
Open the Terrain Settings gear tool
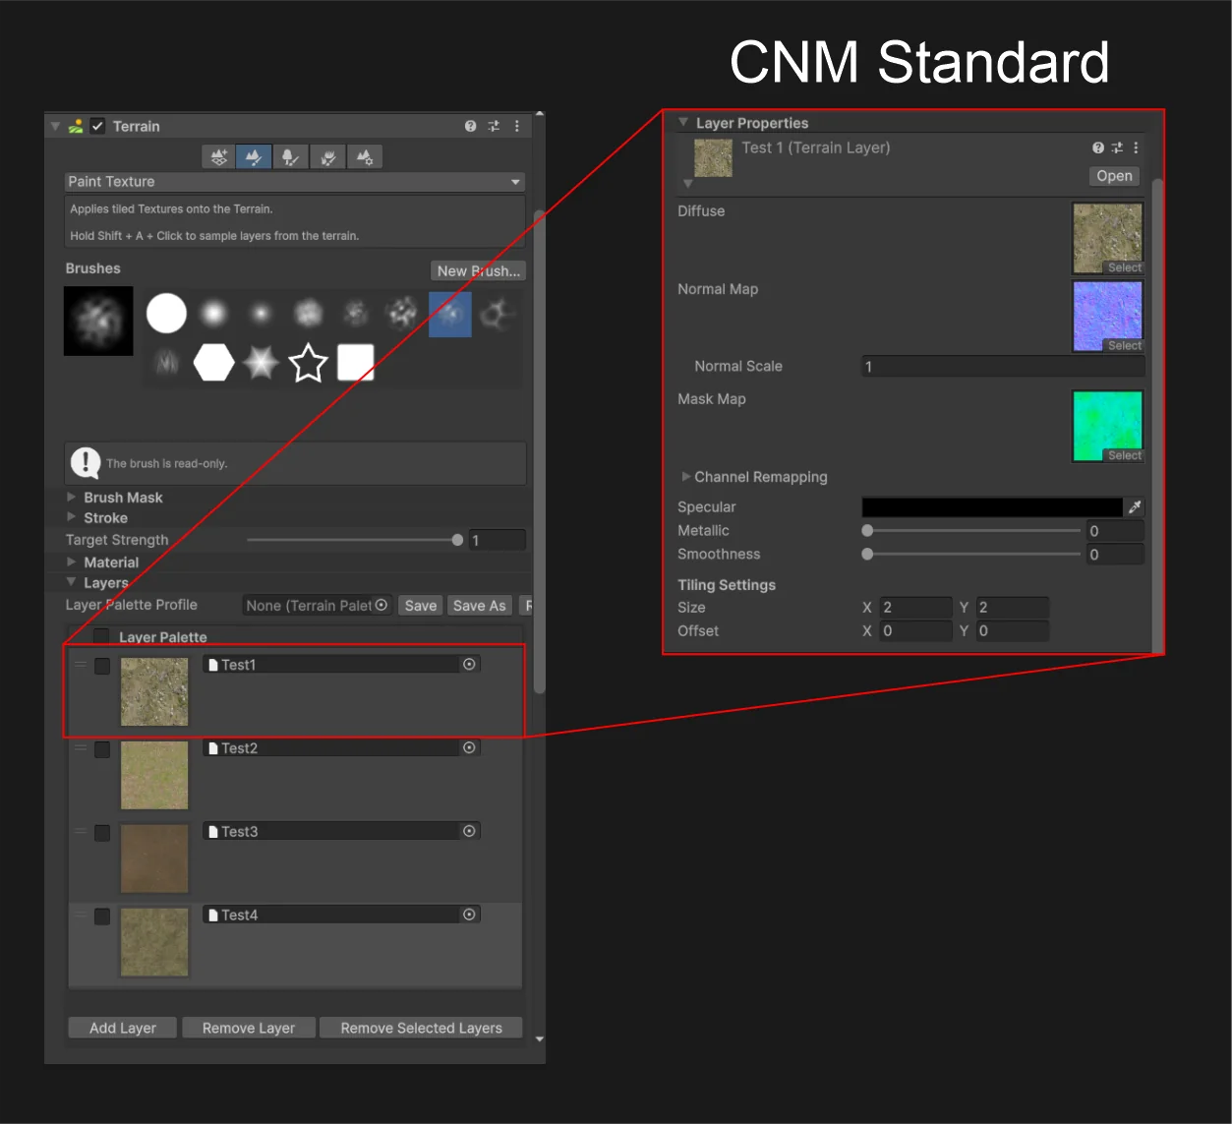click(365, 157)
